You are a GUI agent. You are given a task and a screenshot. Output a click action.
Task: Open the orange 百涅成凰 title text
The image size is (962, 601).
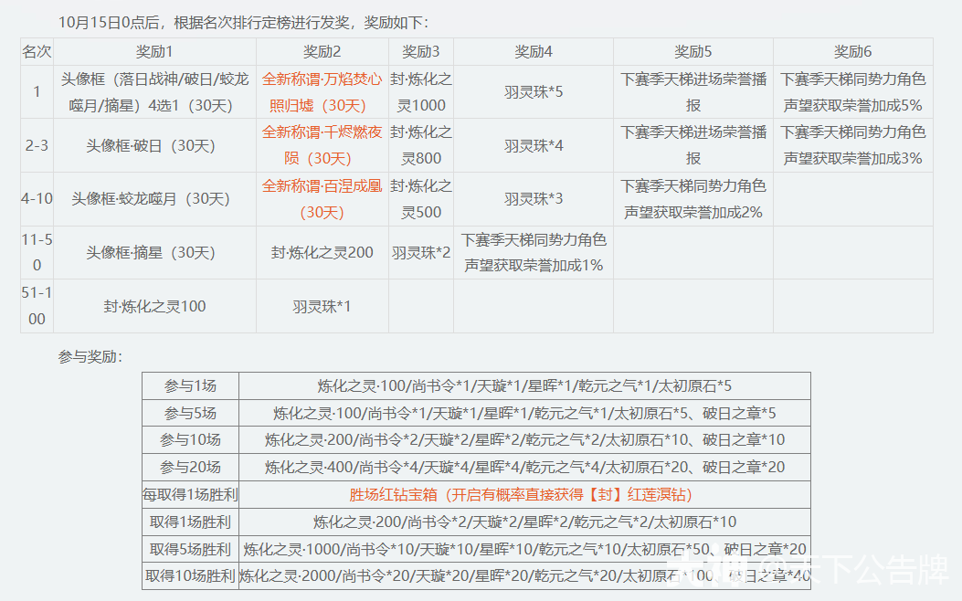[322, 199]
